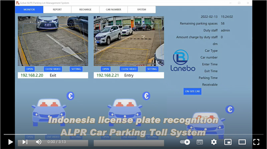Click the Receivable label
The width and height of the screenshot is (267, 149).
click(210, 85)
